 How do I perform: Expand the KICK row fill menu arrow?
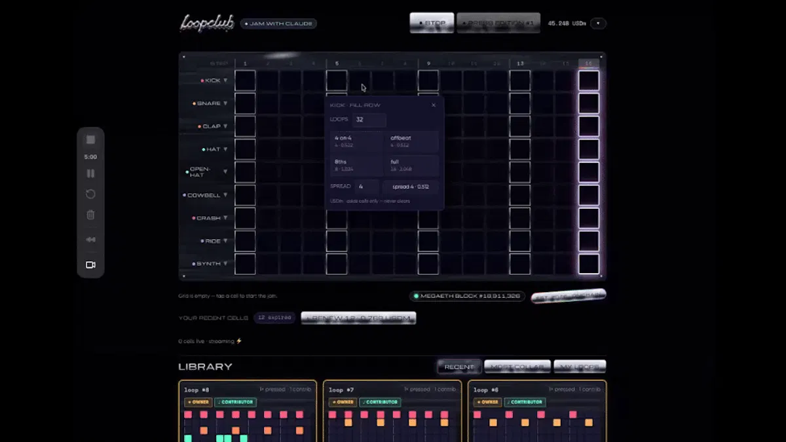coord(225,81)
